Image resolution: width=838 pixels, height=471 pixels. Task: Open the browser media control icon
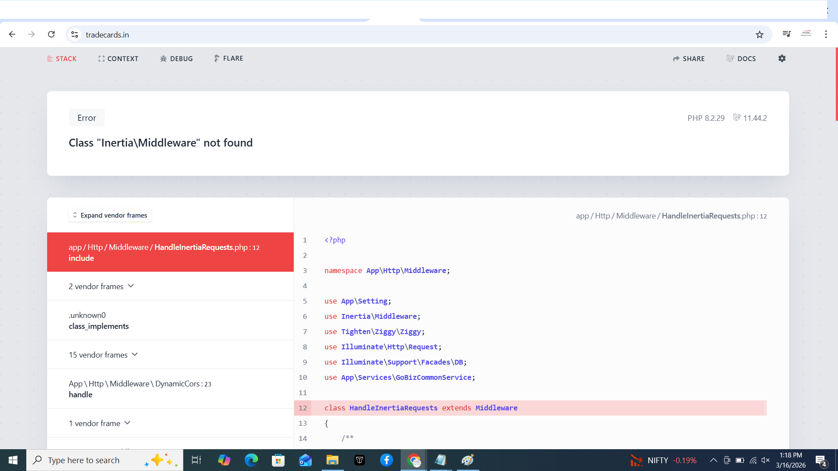tap(786, 34)
